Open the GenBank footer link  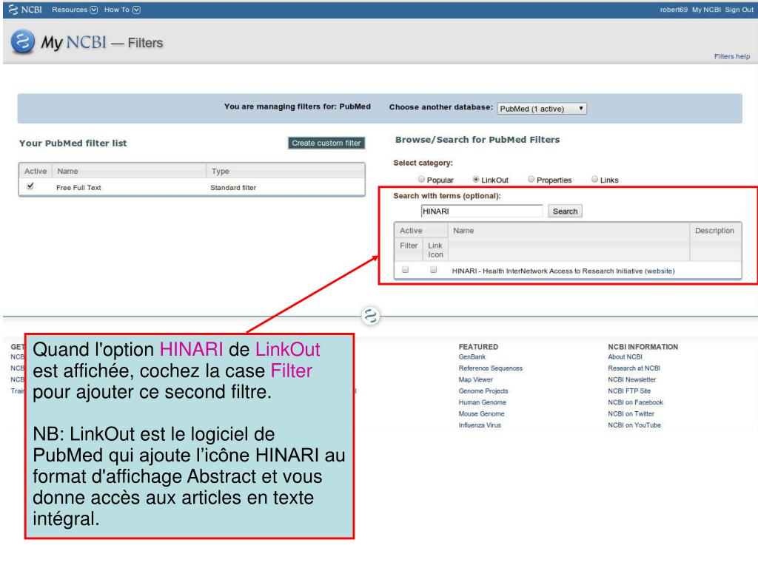click(x=472, y=357)
